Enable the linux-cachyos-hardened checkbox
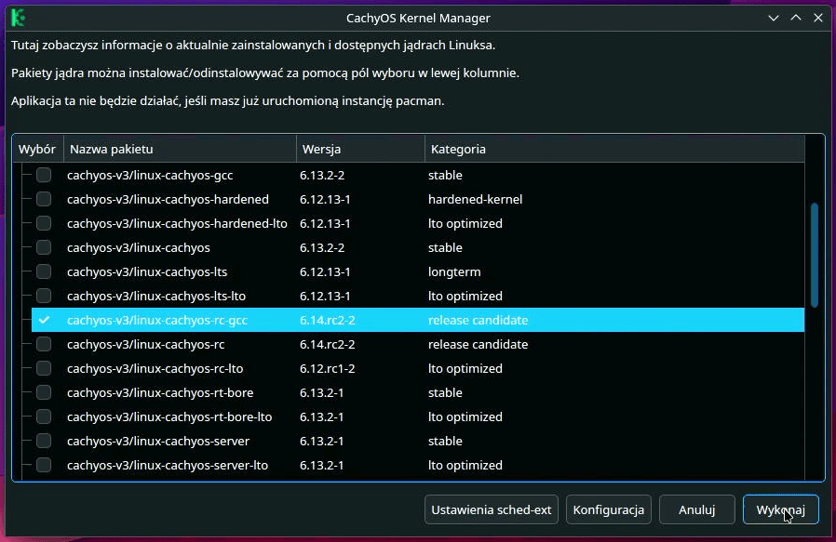This screenshot has width=836, height=542. [44, 199]
